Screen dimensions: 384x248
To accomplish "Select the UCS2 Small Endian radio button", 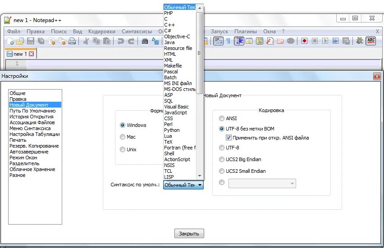I will tap(222, 171).
